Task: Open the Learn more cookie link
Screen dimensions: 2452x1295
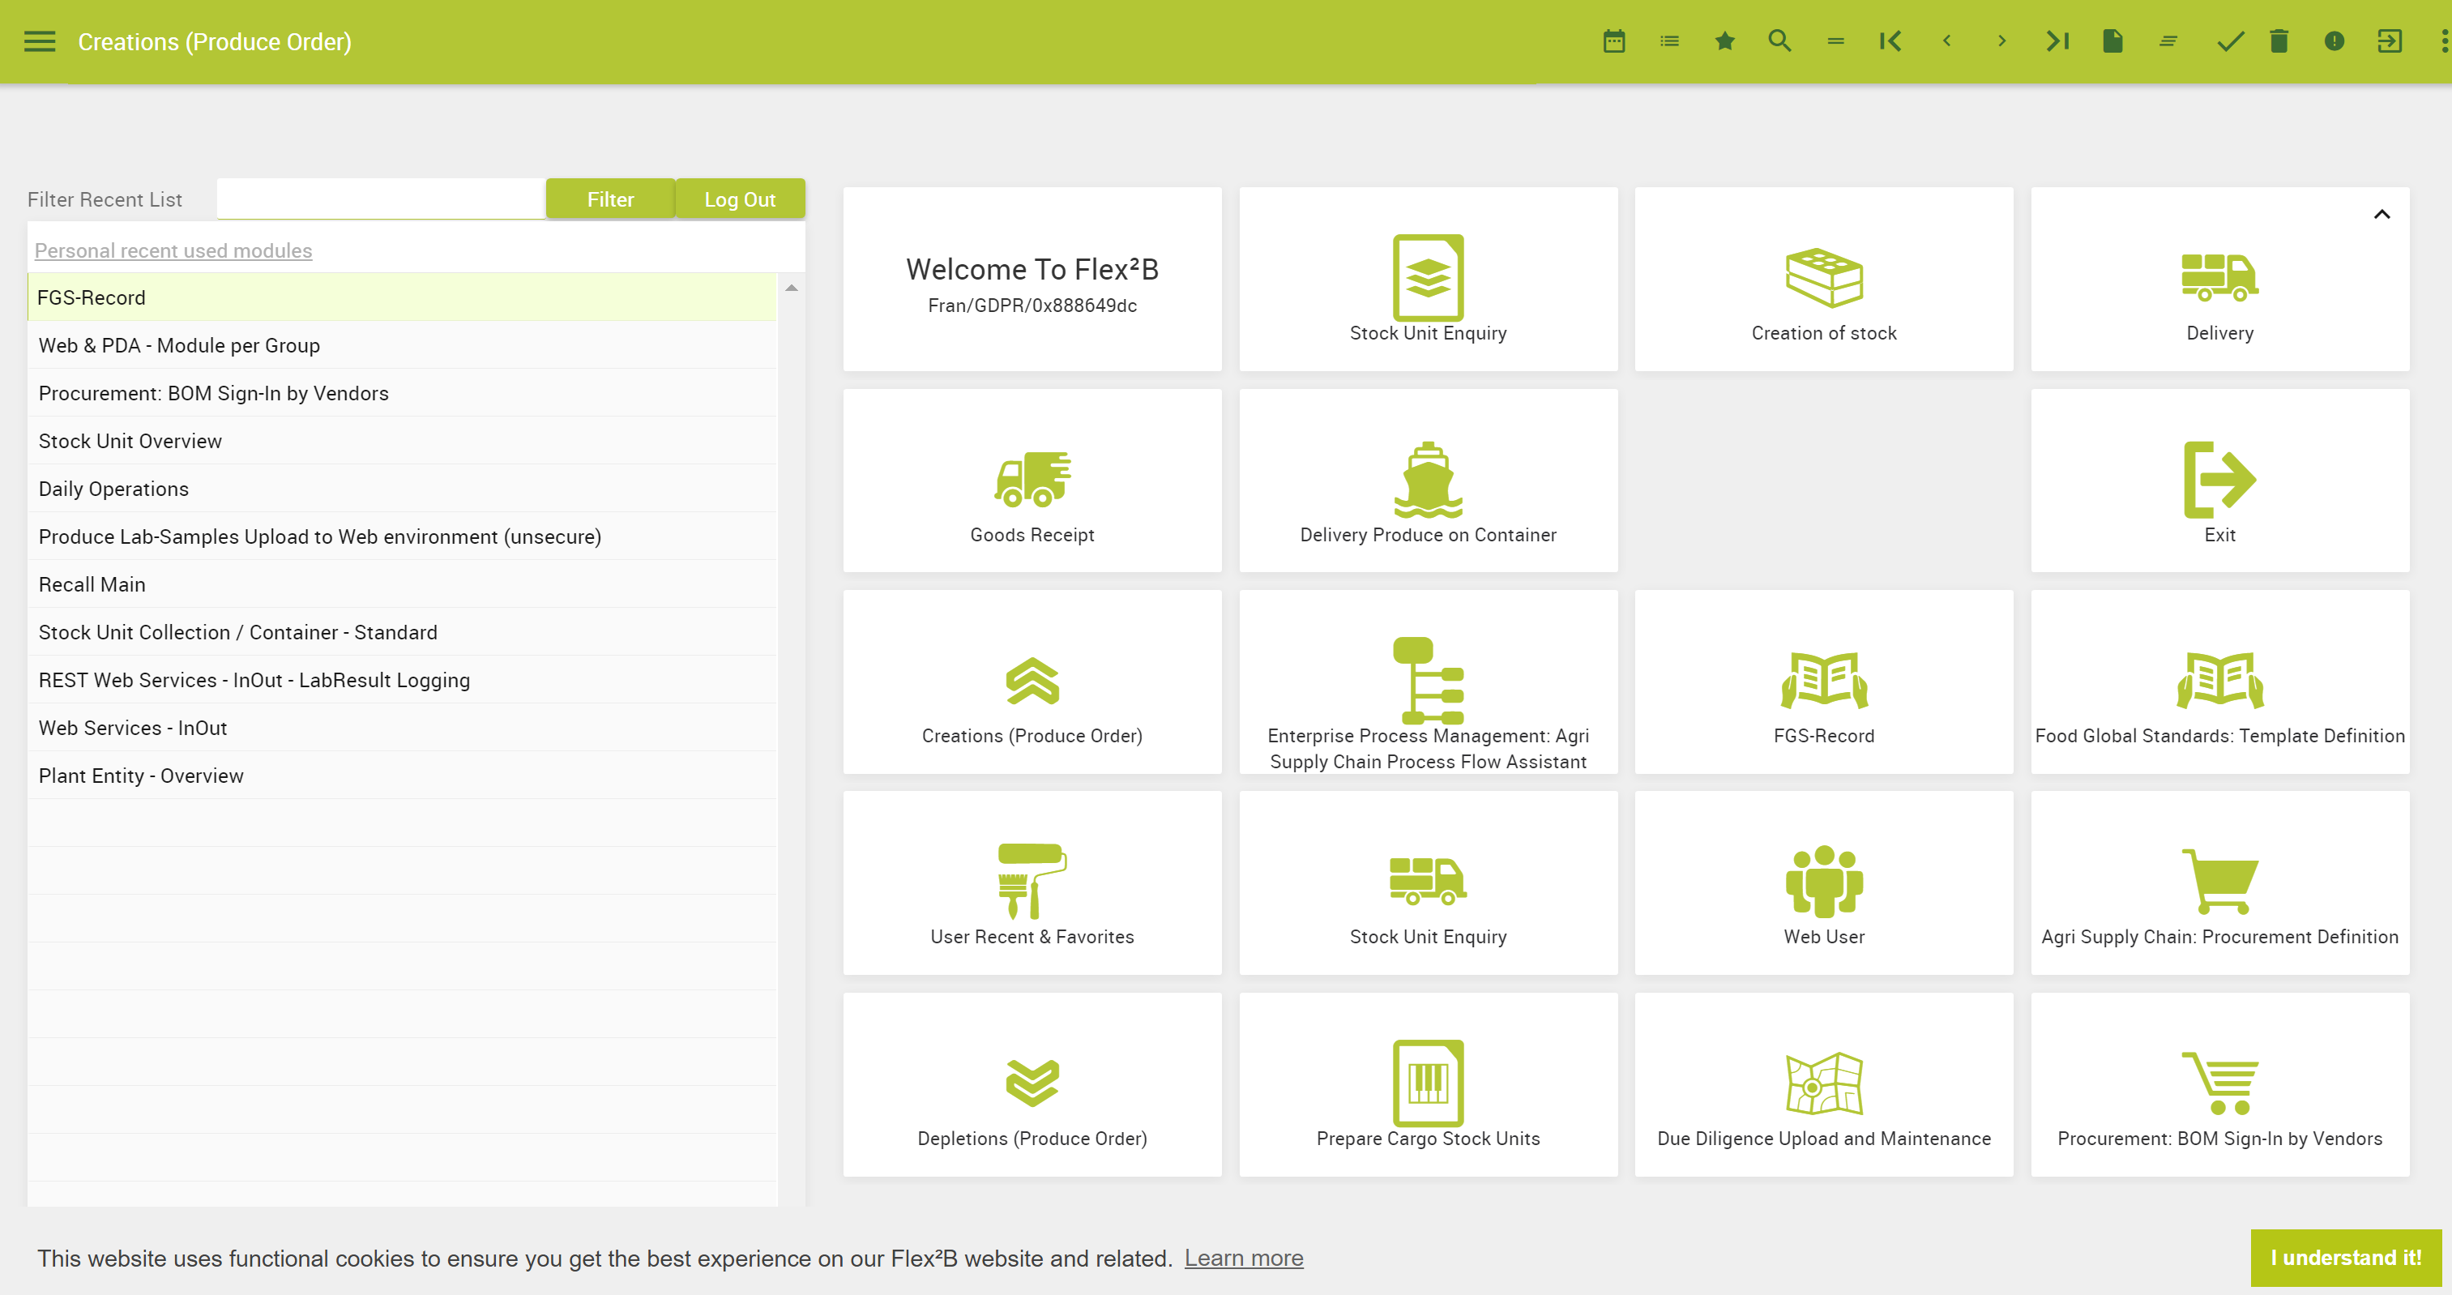Action: pos(1243,1258)
